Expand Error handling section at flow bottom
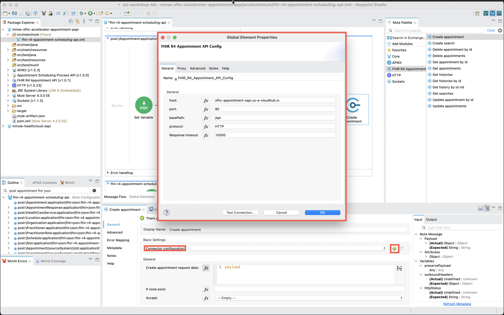The height and width of the screenshot is (315, 504). pyautogui.click(x=108, y=173)
